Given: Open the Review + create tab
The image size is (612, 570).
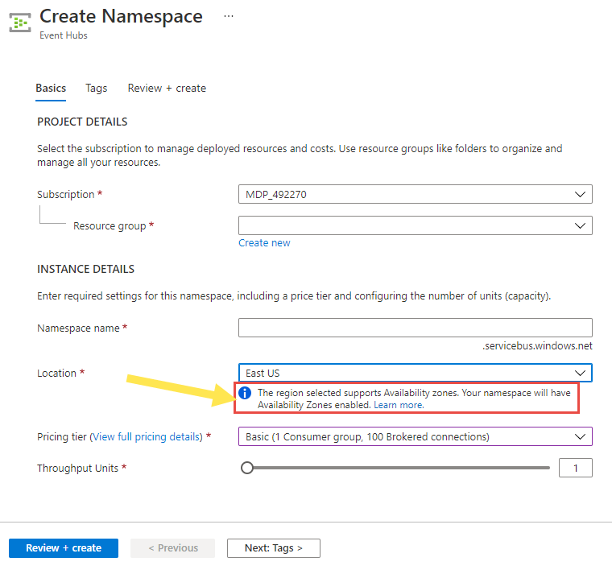Looking at the screenshot, I should coord(167,89).
